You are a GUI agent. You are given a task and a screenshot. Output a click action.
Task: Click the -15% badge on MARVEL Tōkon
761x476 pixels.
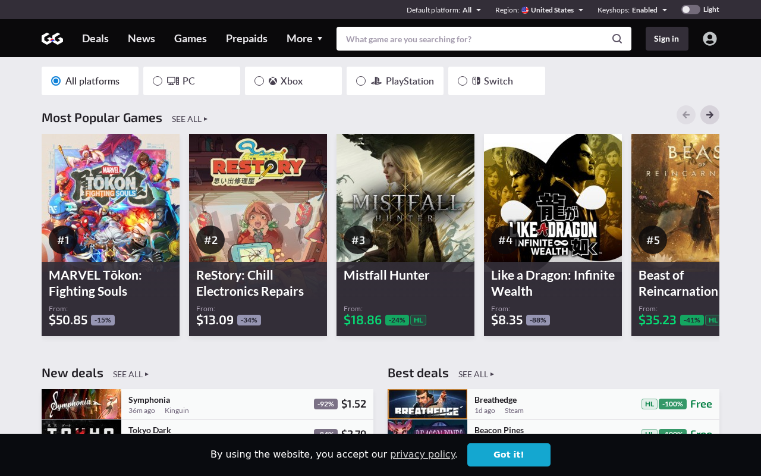tap(103, 320)
